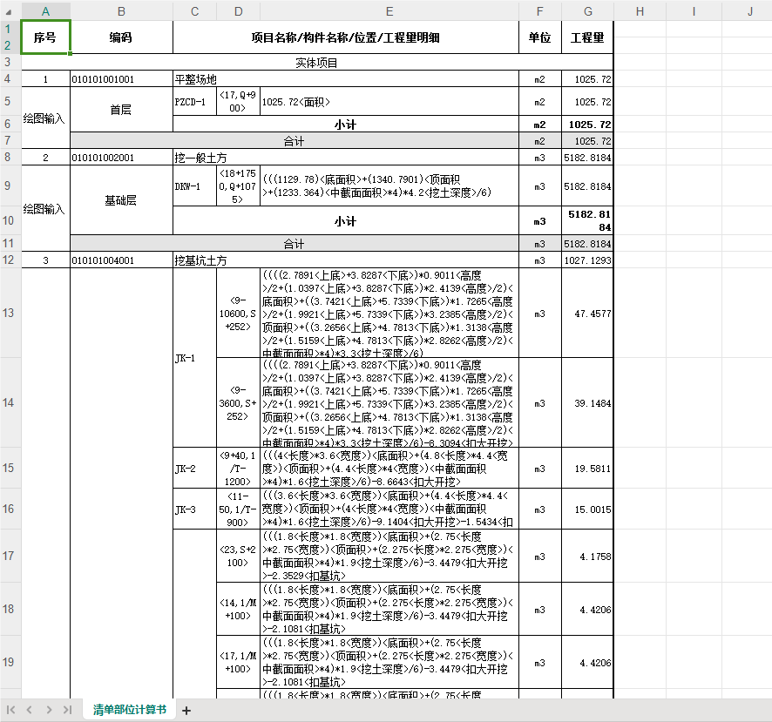Select row 12 header

(9, 260)
